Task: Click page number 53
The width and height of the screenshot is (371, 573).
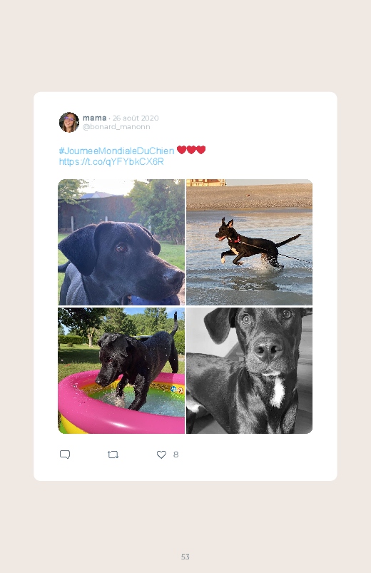Action: pos(185,557)
